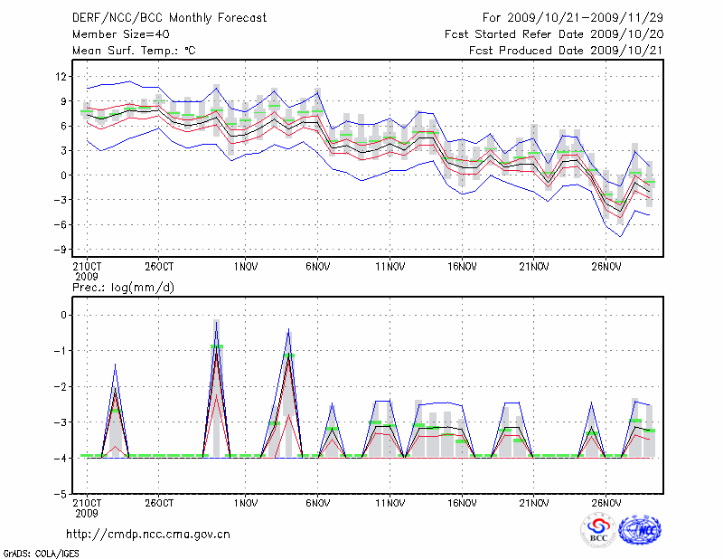Click 1NOV on the temperature chart axis
This screenshot has width=723, height=559.
245,267
